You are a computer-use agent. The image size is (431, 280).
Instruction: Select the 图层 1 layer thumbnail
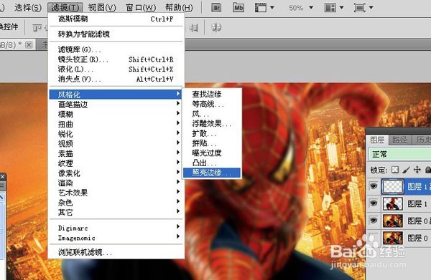[x=392, y=203]
